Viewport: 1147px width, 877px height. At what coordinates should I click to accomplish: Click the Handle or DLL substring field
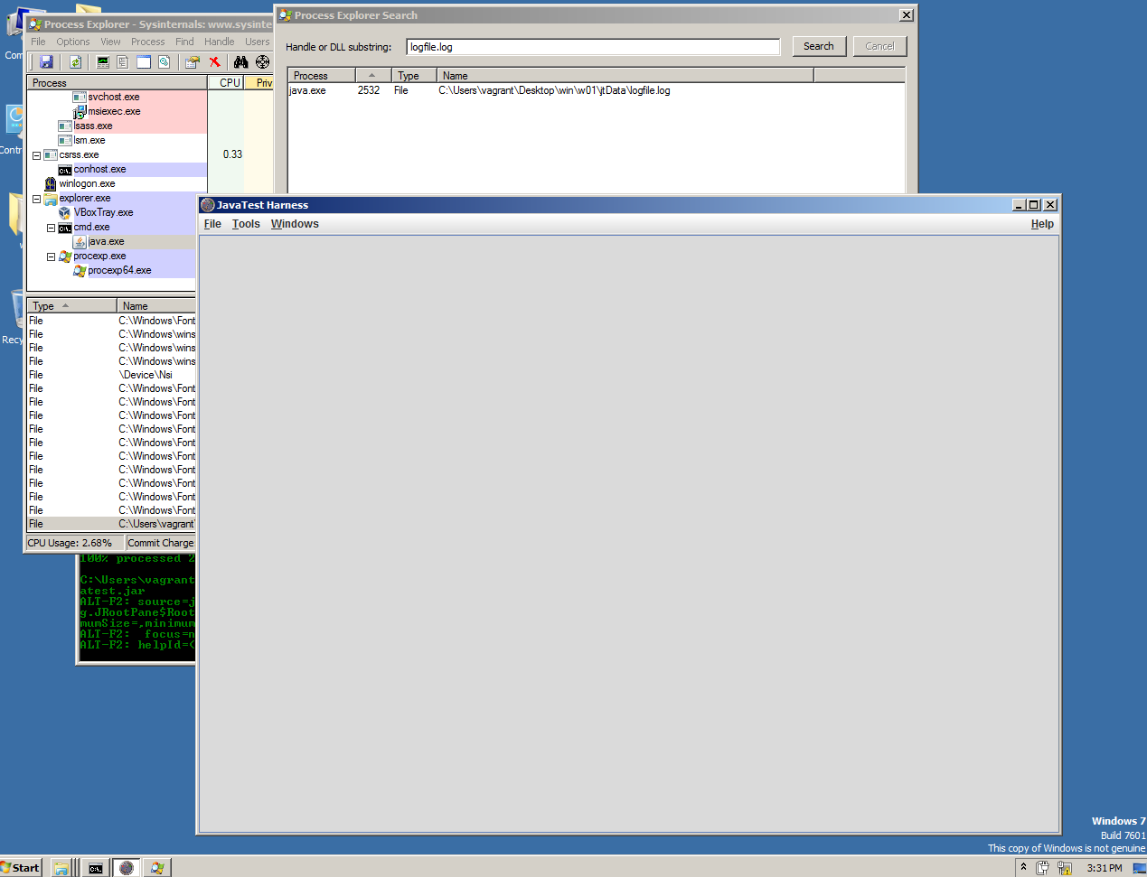(593, 47)
